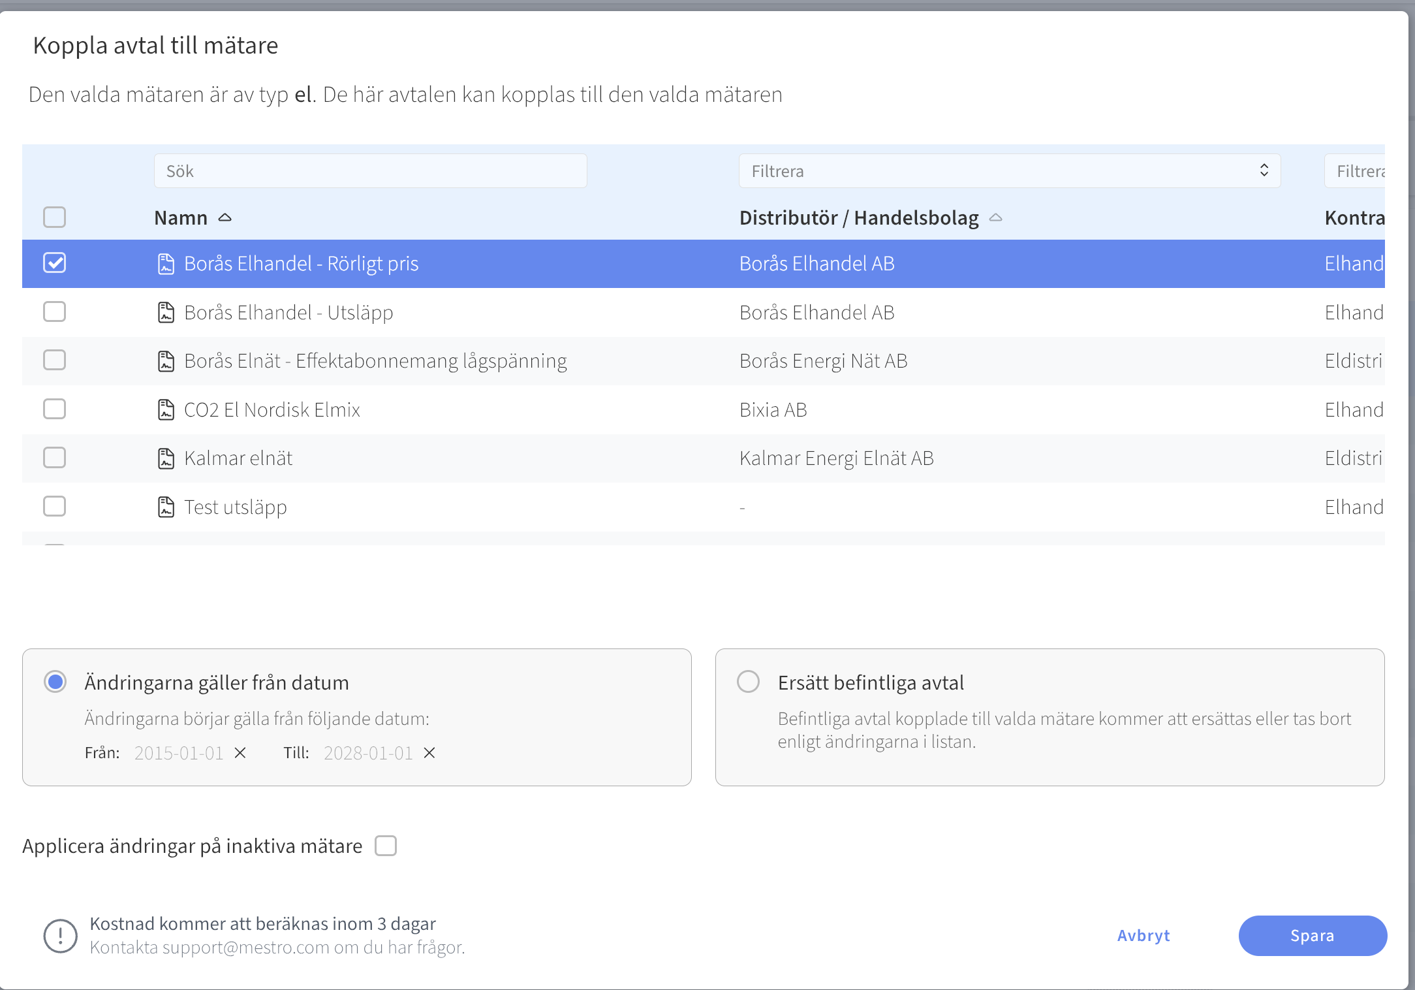Click the row name Test utsläpp
This screenshot has width=1415, height=990.
236,507
